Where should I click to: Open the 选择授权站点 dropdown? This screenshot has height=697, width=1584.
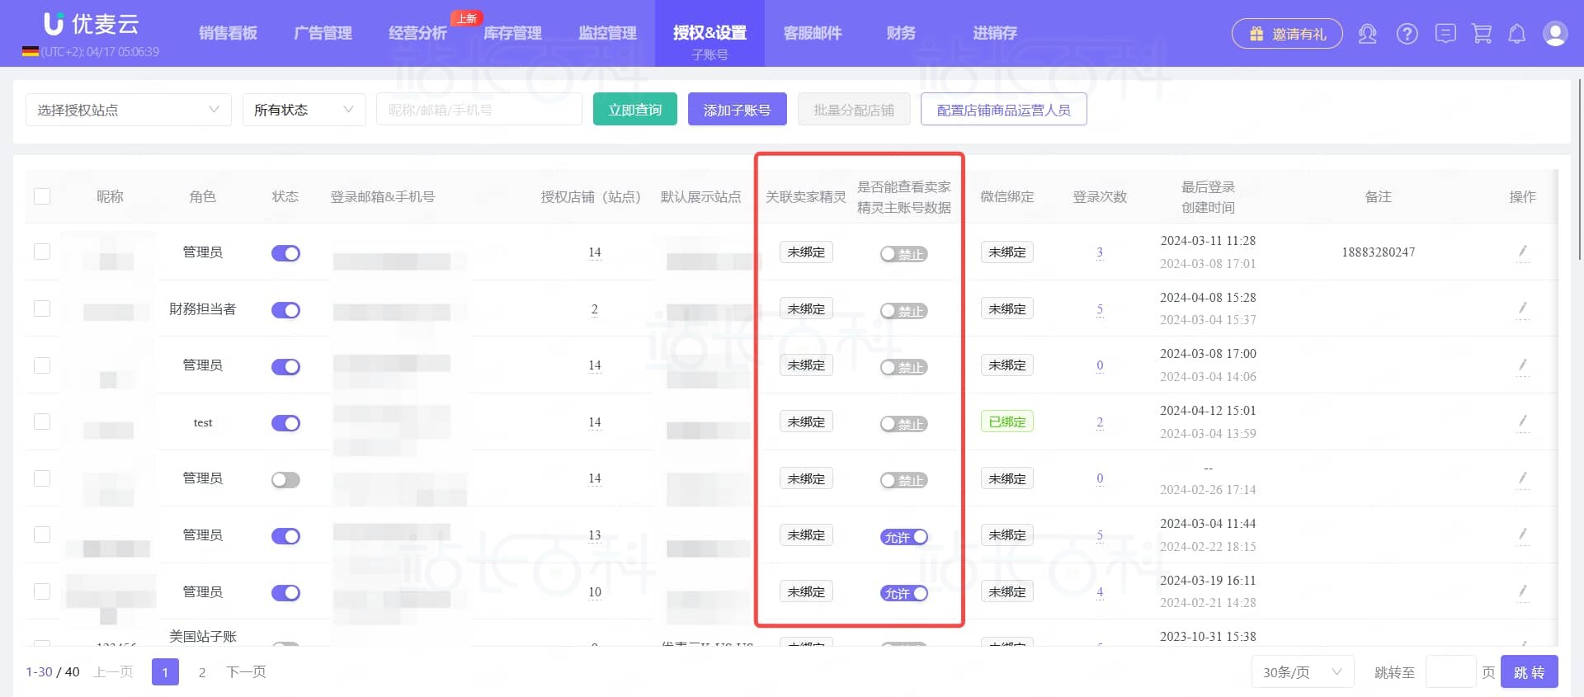point(128,110)
